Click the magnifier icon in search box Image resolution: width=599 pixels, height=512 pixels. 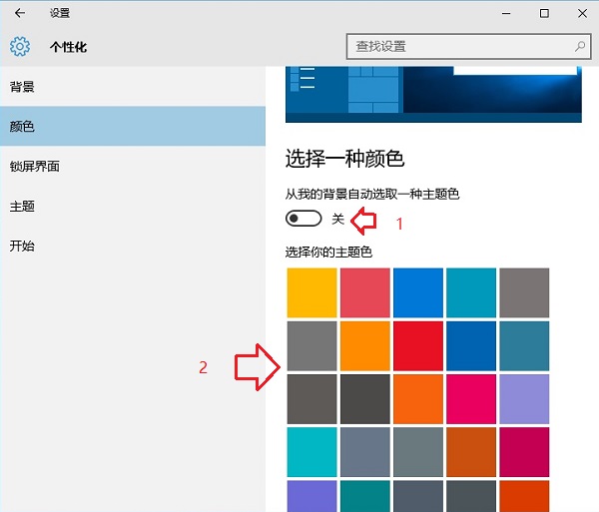tap(579, 46)
